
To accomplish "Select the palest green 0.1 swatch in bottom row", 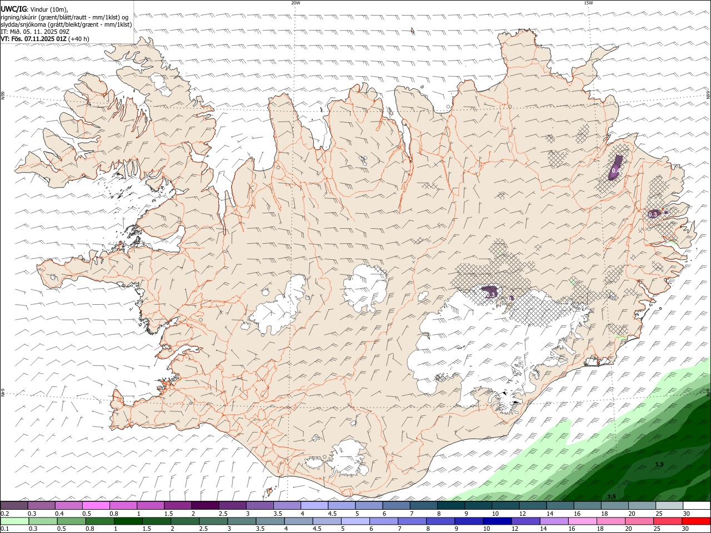I will tap(14, 521).
